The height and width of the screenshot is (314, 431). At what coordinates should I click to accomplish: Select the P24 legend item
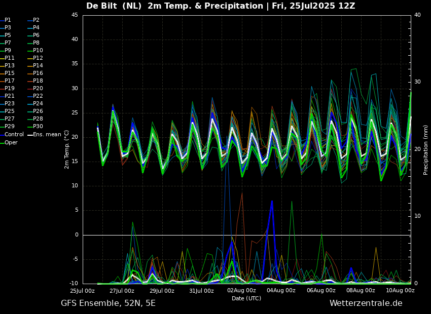[38, 104]
